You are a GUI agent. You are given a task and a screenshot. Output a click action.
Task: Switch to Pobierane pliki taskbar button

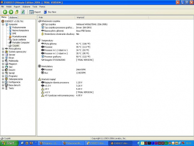pos(73,143)
